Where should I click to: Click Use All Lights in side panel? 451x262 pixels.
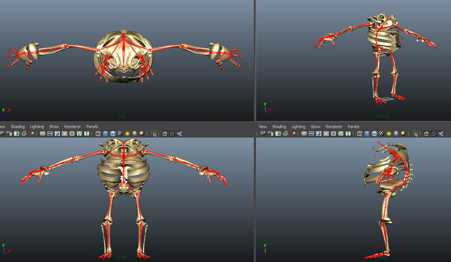pyautogui.click(x=389, y=133)
